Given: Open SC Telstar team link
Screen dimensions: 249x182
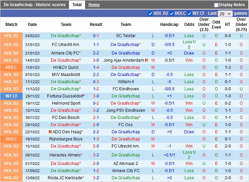Looking at the screenshot, I should point(126,36).
